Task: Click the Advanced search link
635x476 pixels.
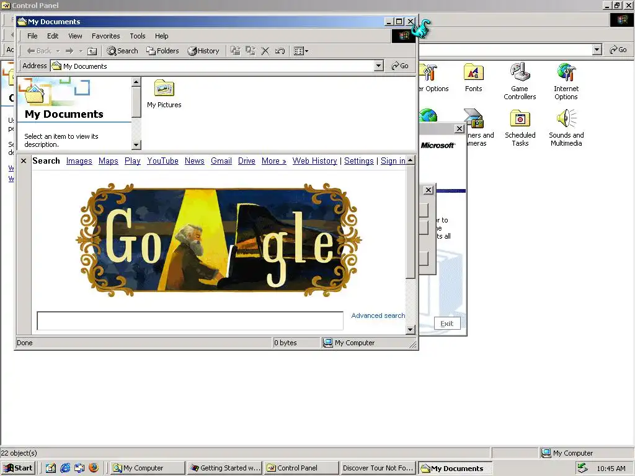Action: click(378, 315)
